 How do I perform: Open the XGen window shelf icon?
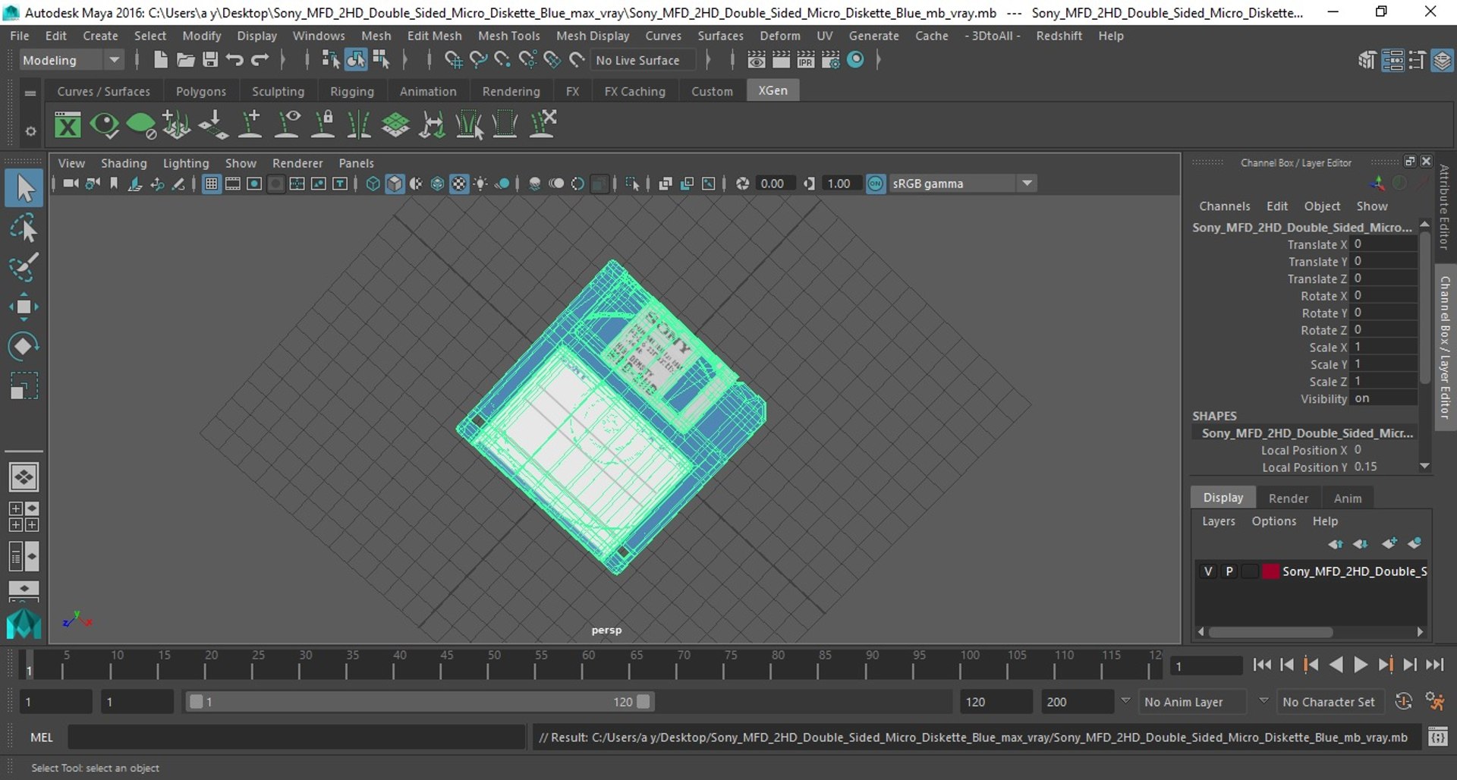point(68,124)
